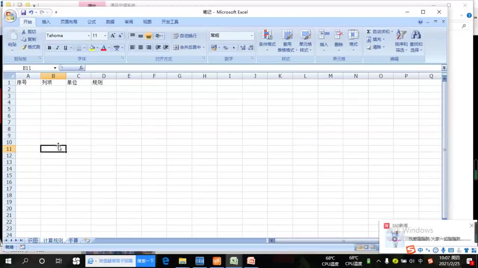Screen dimensions: 478x268
Task: Increase decimal places
Action: tap(243, 48)
